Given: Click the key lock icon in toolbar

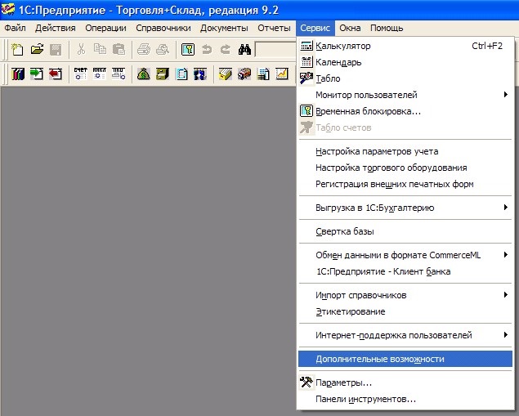Looking at the screenshot, I should coord(188,50).
